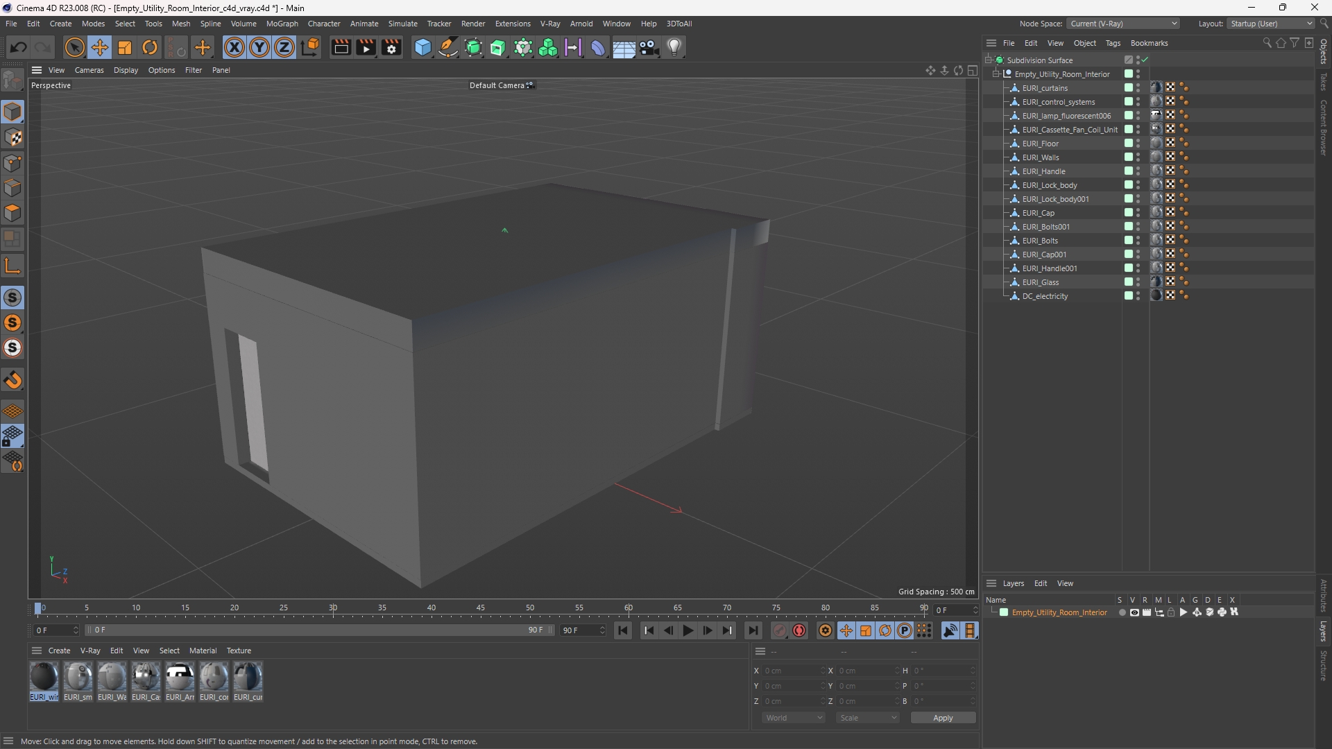Screen dimensions: 1332x749
Task: Open the Node Space dropdown
Action: [1123, 24]
